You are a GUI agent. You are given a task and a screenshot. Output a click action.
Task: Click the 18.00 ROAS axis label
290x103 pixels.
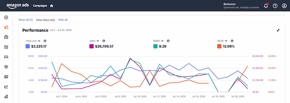click(31, 56)
